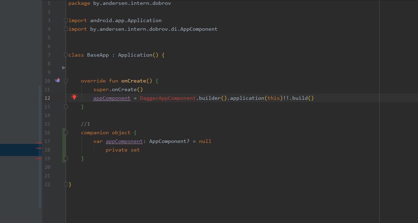Click onCreate function name on line 10
This screenshot has height=223, width=418.
[133, 81]
